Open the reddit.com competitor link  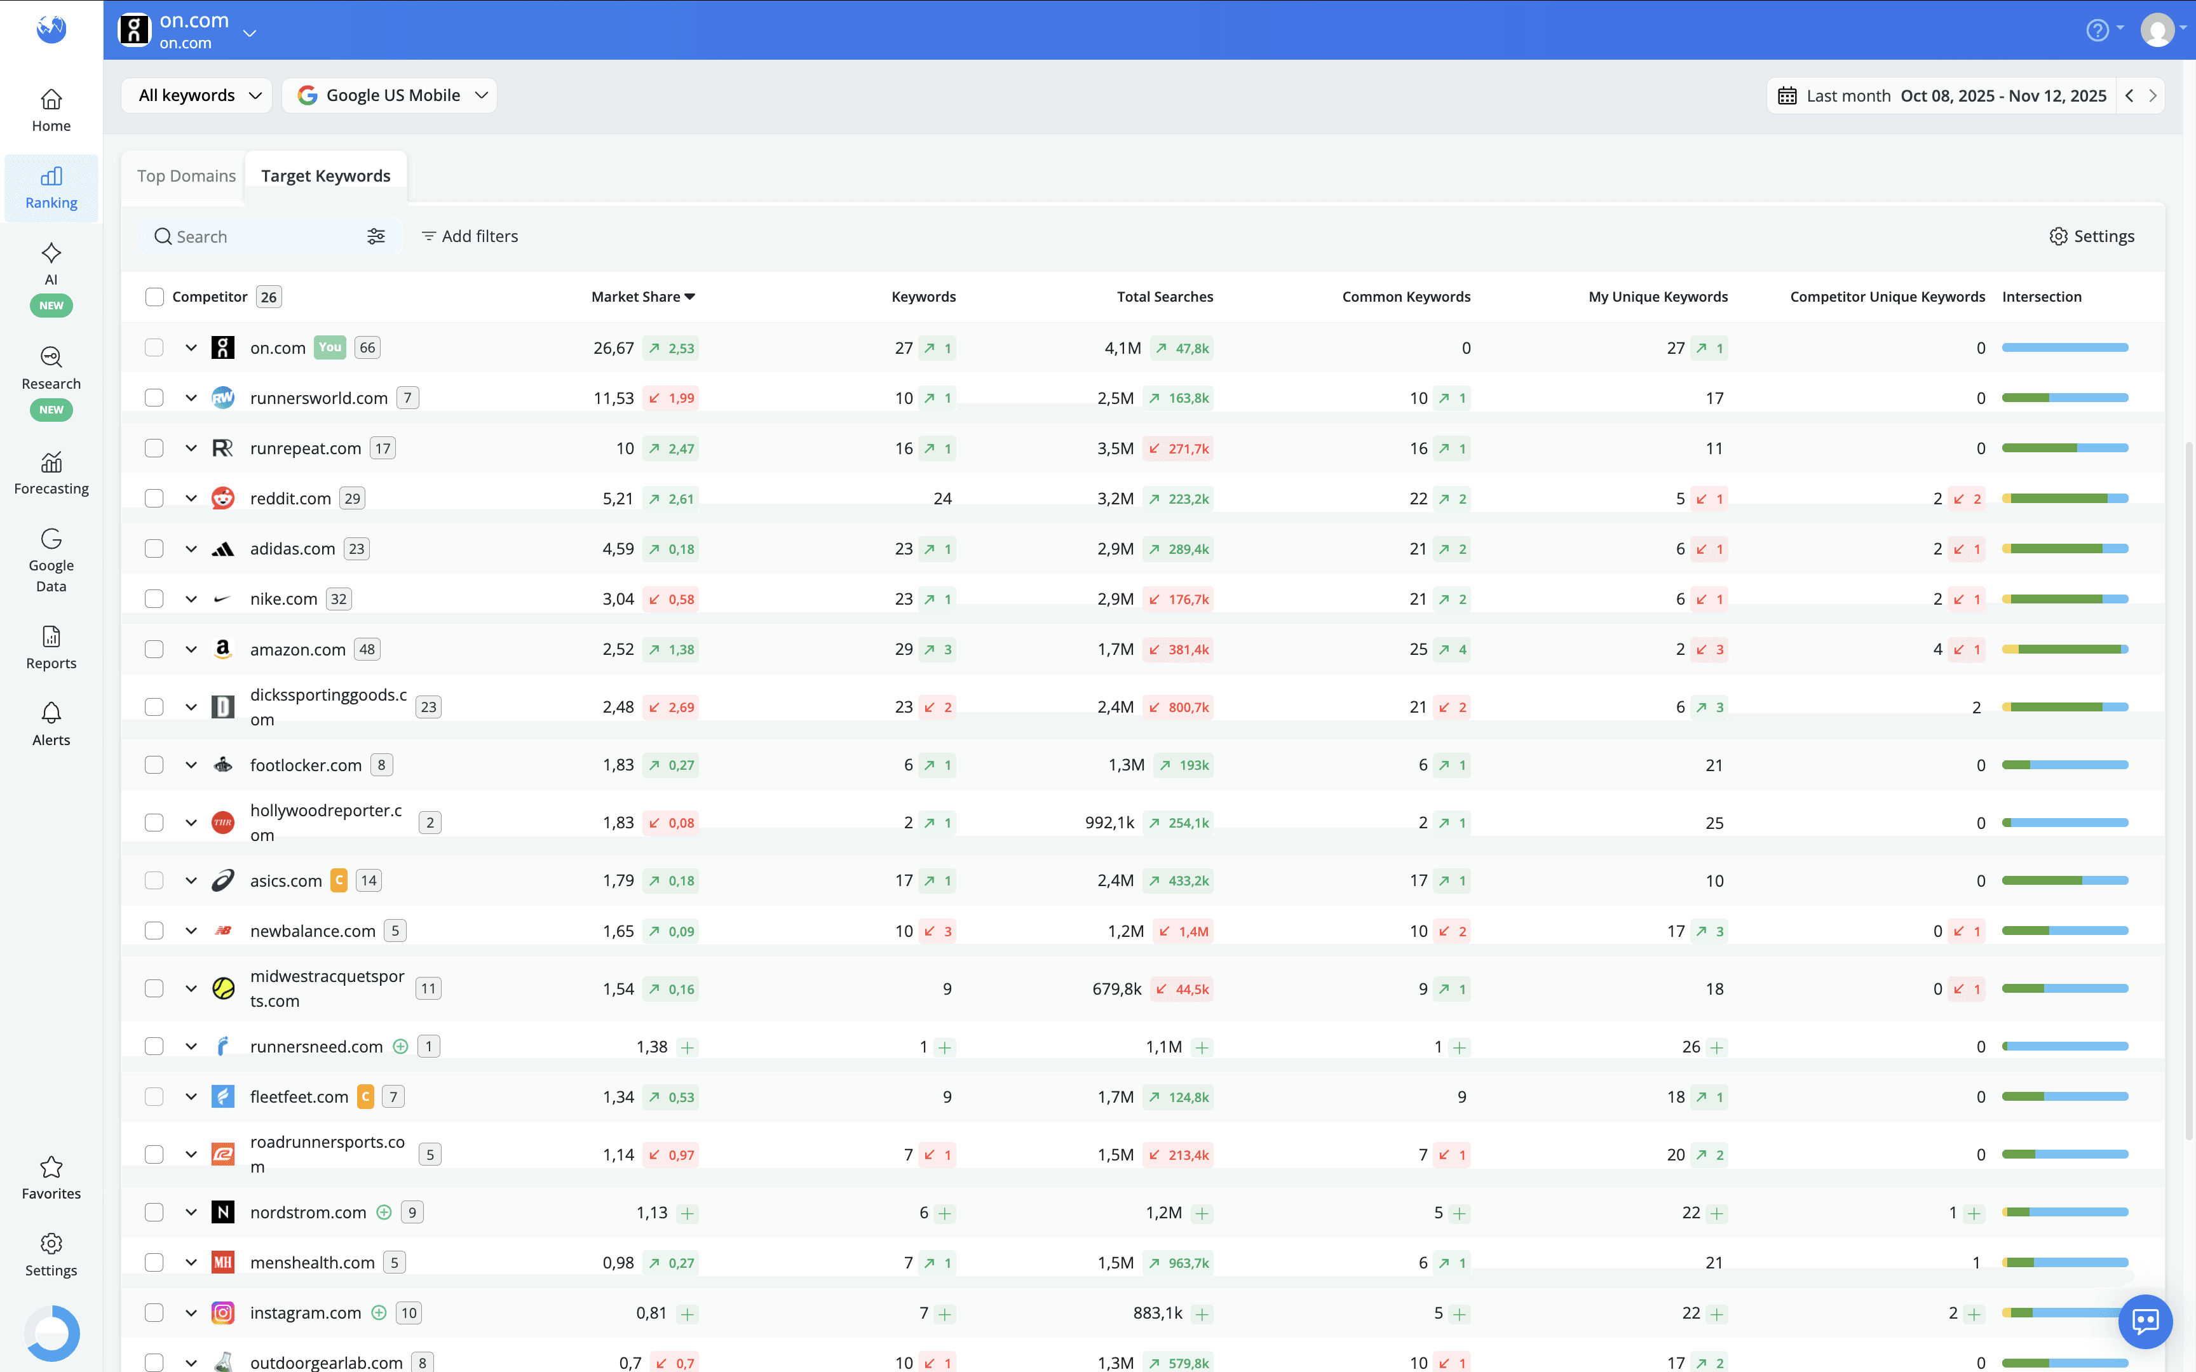(x=290, y=498)
